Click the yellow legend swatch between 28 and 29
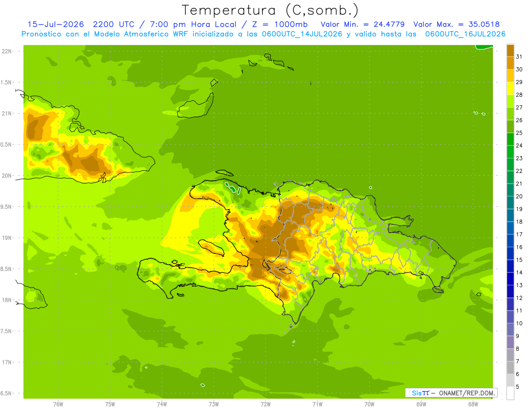Viewport: 531px width, 410px height. point(510,88)
